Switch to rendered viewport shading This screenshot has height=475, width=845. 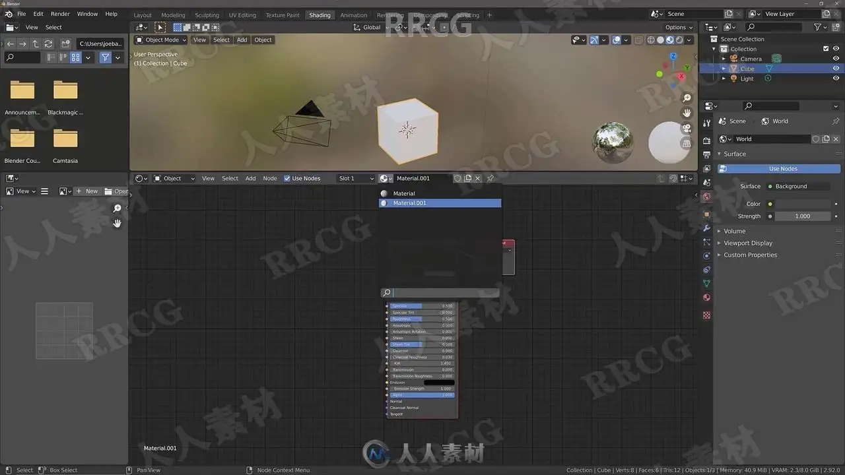pyautogui.click(x=679, y=40)
